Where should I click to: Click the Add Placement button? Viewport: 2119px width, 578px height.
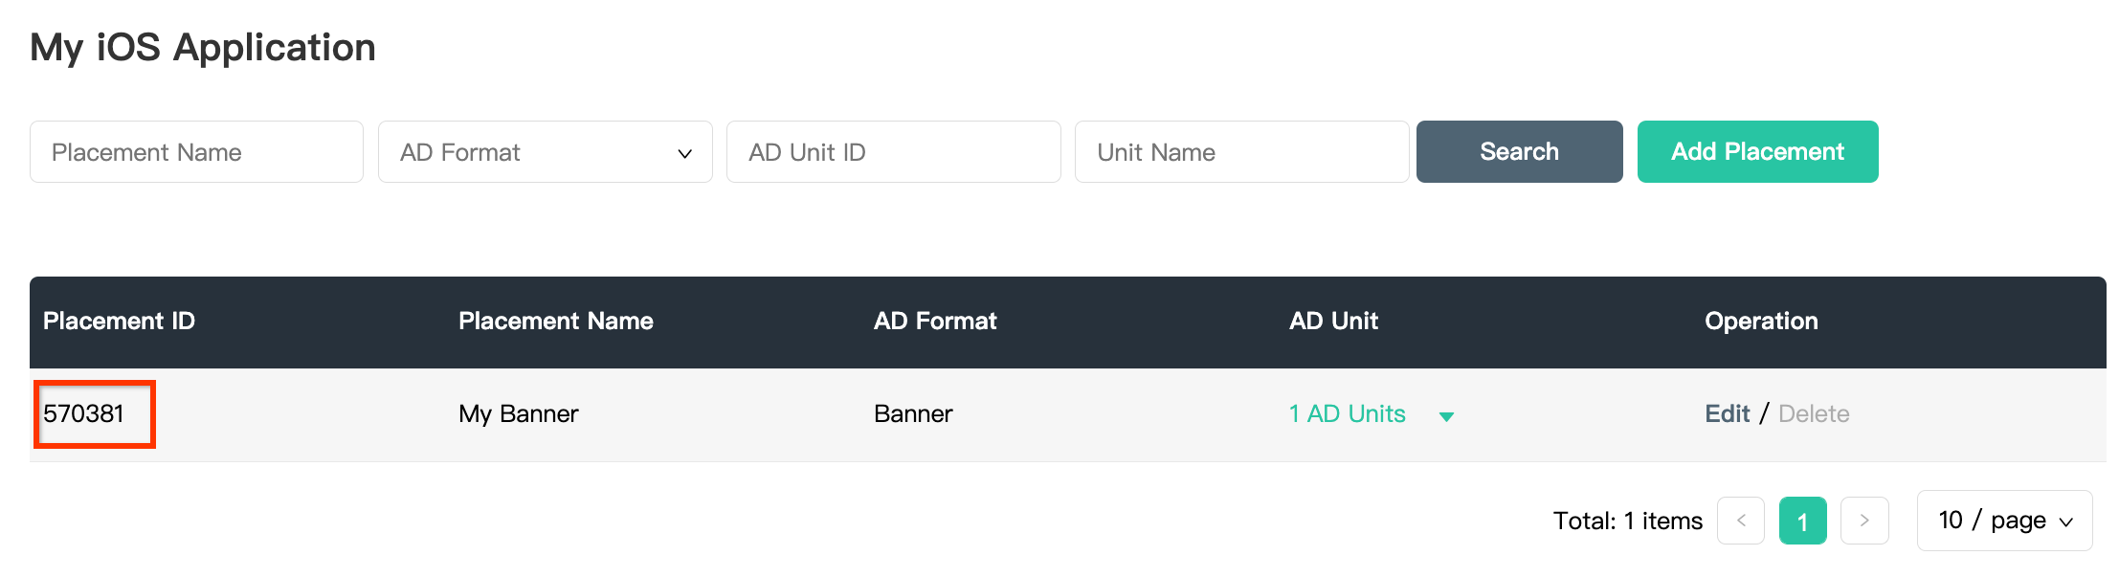(1757, 152)
